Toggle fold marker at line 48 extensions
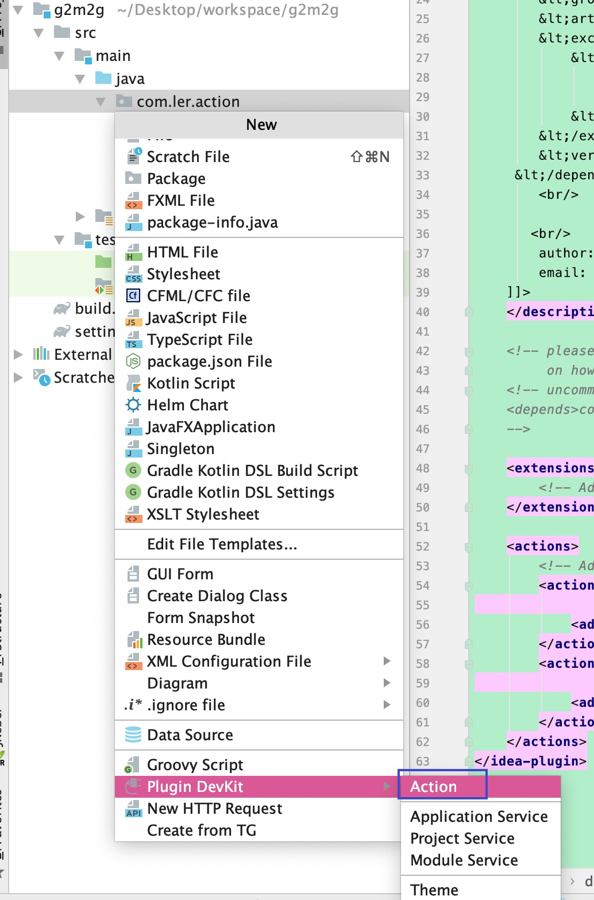 469,468
